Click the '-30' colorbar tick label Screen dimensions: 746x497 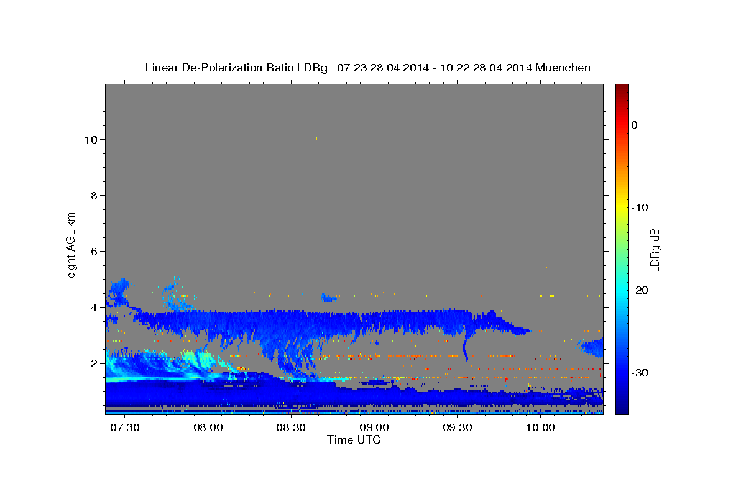point(640,373)
